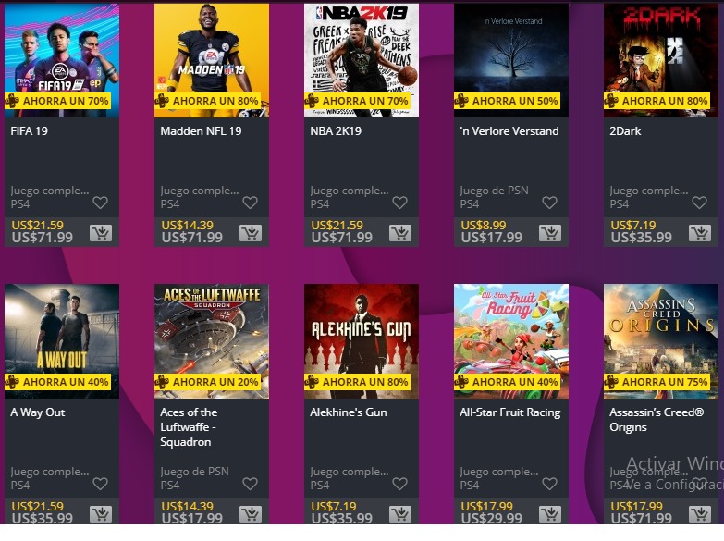Screen dimensions: 724x541
Task: Add A Way Out to the cart
Action: click(101, 514)
